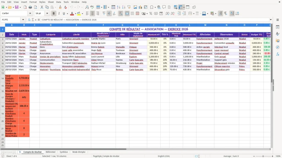Select column D header
The height and width of the screenshot is (158, 282).
(x=51, y=25)
